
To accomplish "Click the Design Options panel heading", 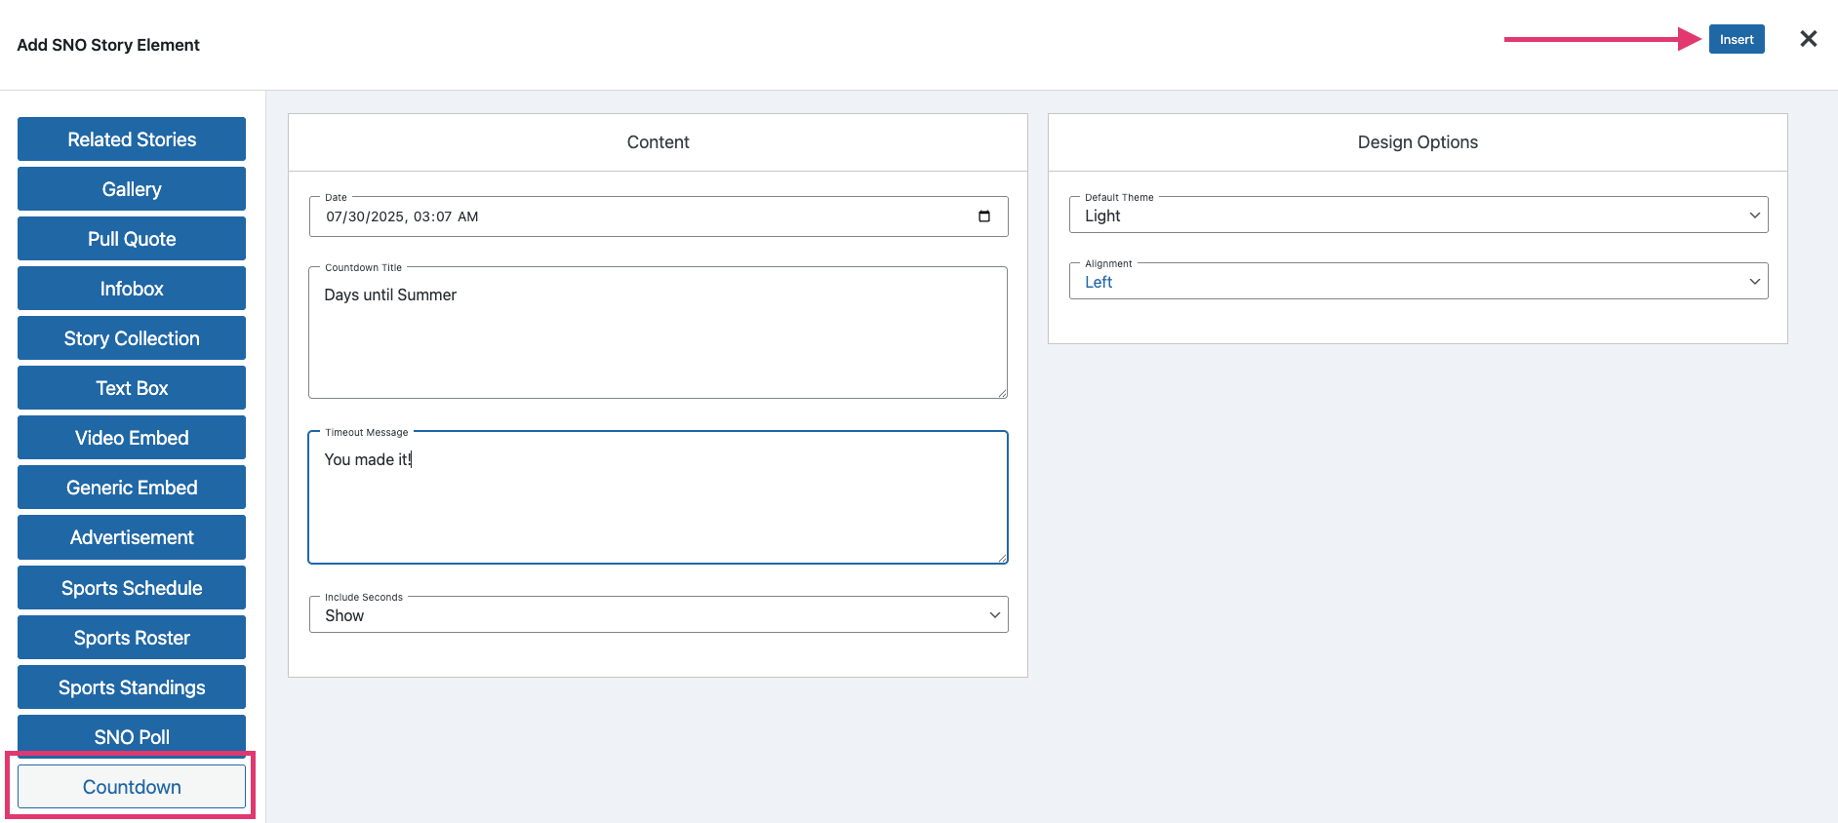I will click(1418, 142).
